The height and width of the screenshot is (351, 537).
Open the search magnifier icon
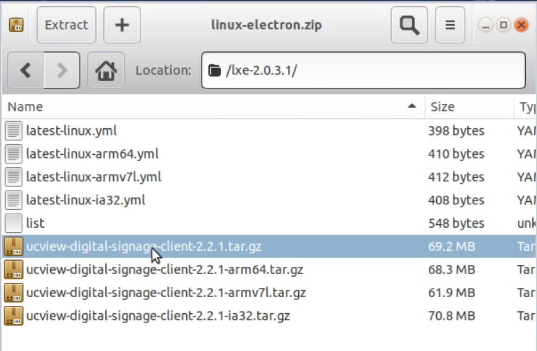410,25
